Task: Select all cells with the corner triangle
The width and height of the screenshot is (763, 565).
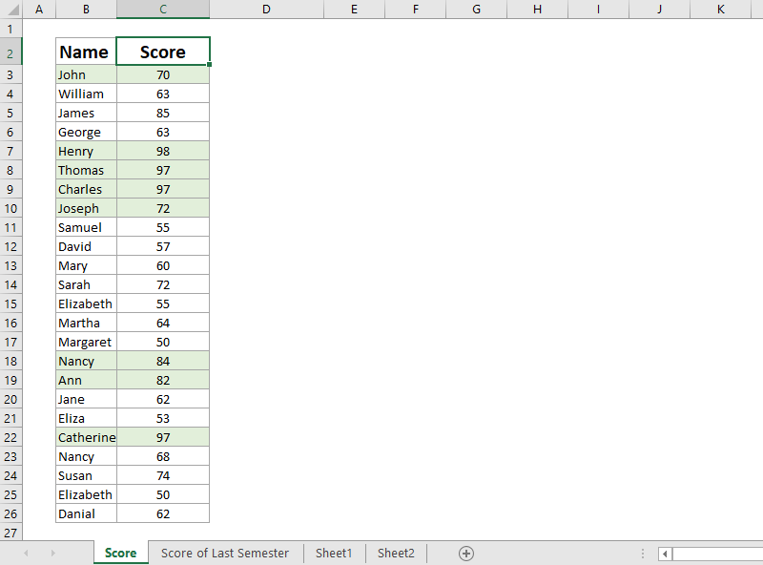Action: [x=11, y=10]
